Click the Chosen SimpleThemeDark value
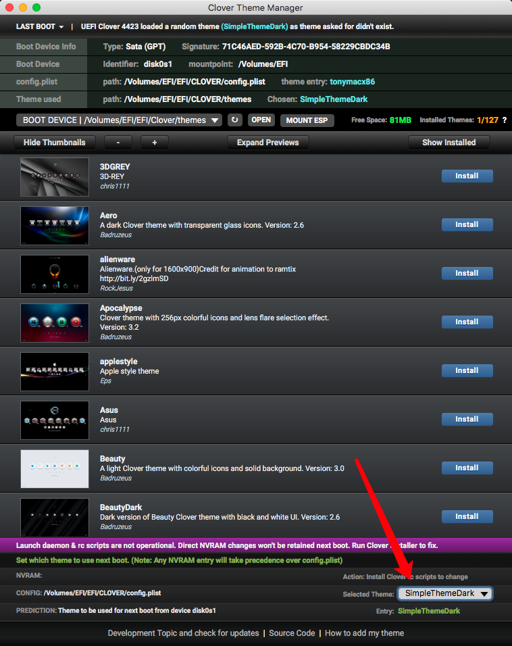This screenshot has height=646, width=512. point(334,99)
